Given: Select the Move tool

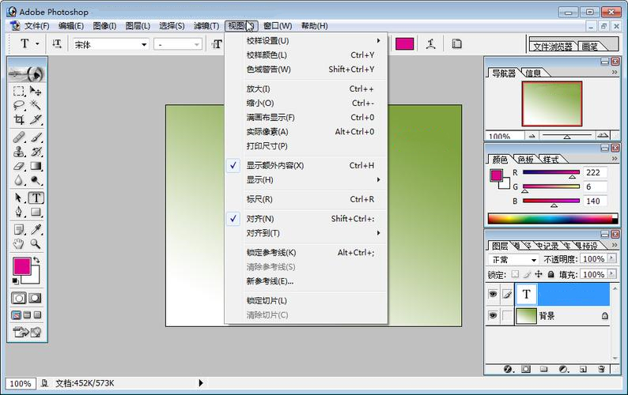Looking at the screenshot, I should tap(36, 92).
